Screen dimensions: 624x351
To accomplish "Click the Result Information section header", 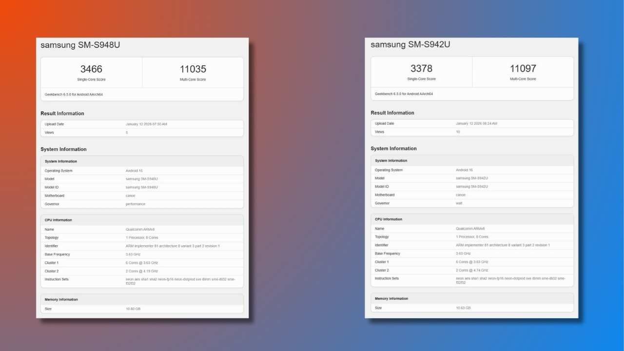I will click(62, 113).
